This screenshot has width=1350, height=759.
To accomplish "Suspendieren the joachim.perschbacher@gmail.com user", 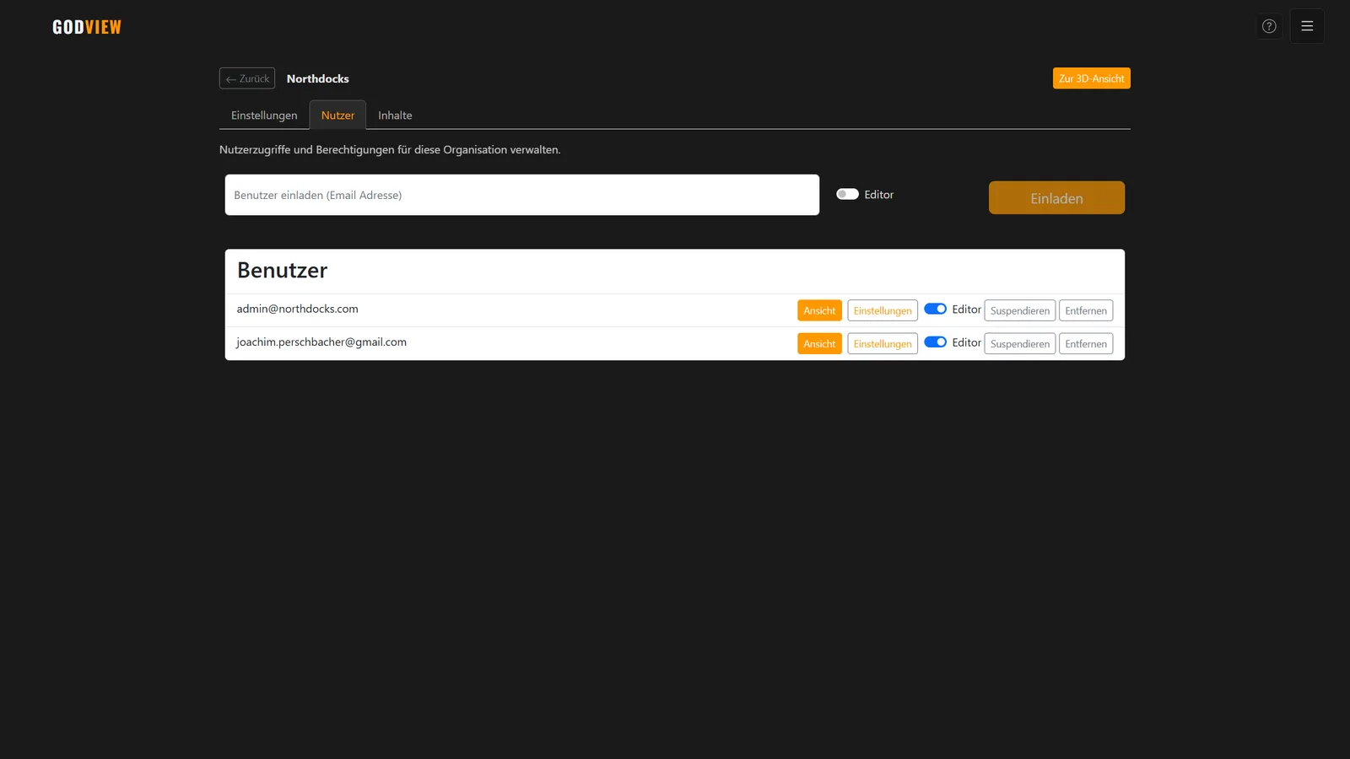I will pyautogui.click(x=1020, y=343).
